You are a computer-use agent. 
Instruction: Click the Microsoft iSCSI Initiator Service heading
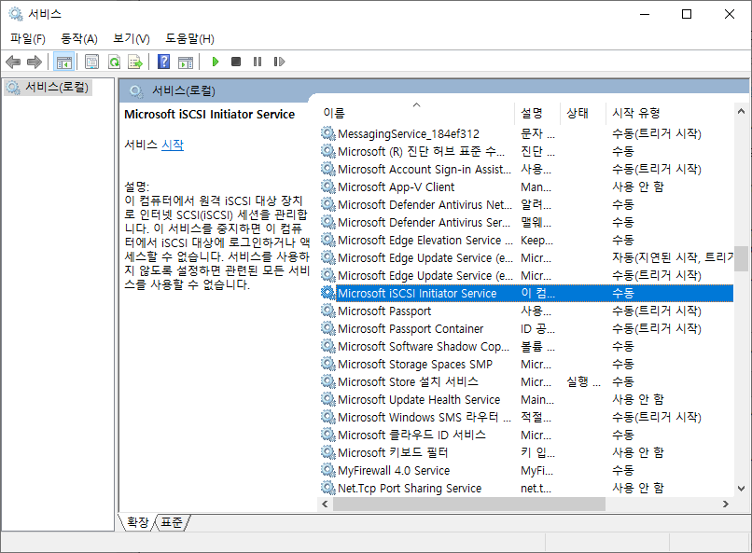(210, 114)
